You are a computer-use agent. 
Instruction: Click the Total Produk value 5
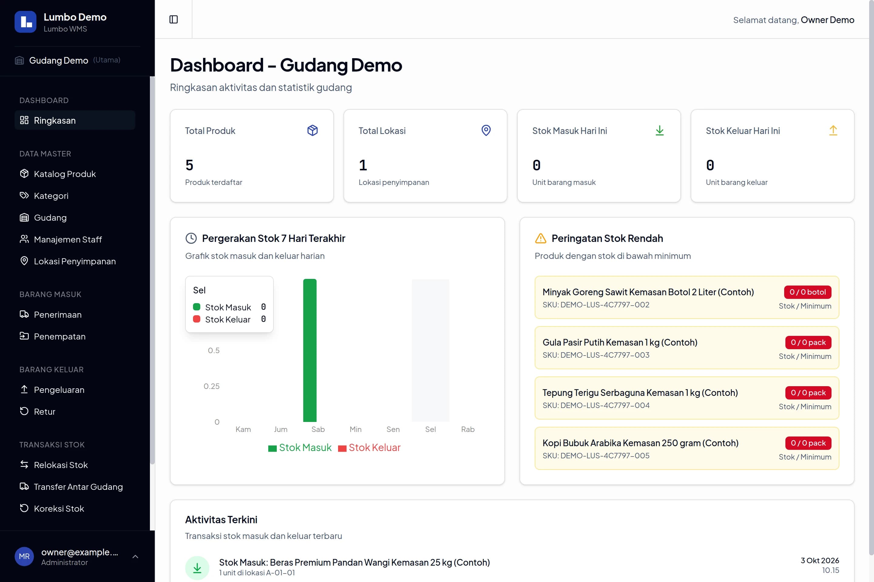pyautogui.click(x=189, y=165)
